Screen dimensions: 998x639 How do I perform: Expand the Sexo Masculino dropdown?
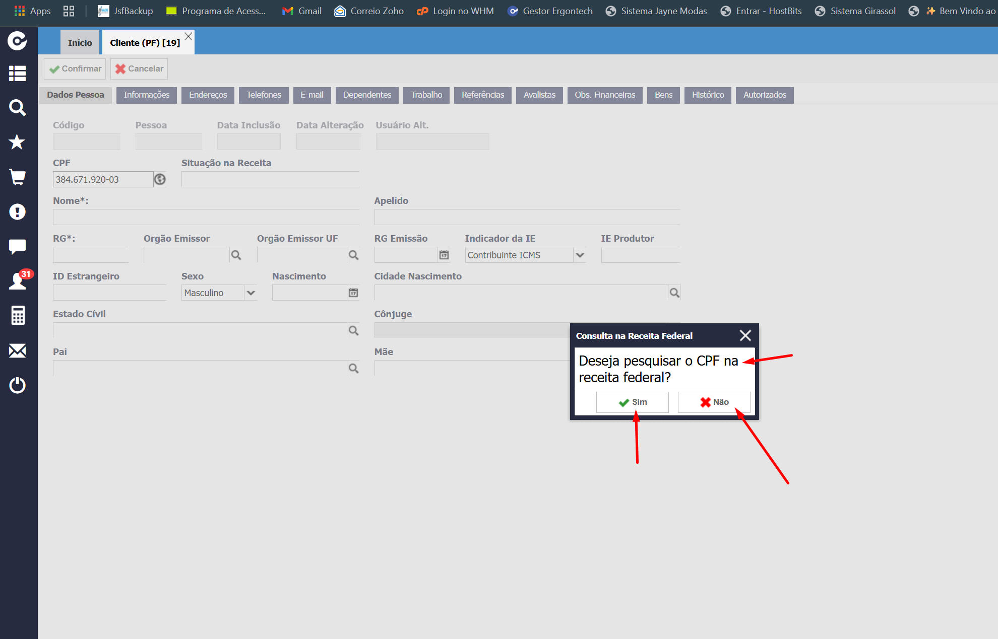[251, 293]
